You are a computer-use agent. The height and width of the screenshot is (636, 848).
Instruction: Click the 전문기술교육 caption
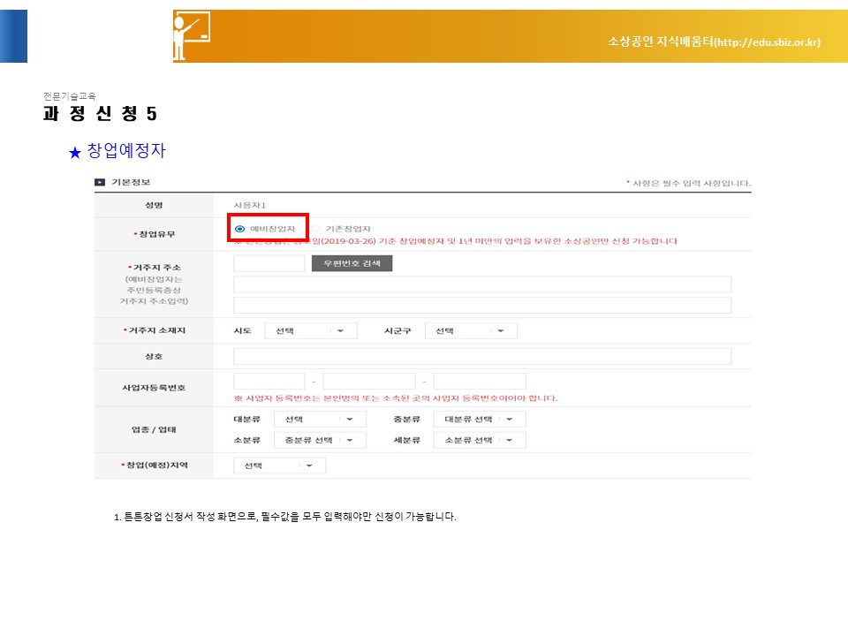pyautogui.click(x=70, y=96)
